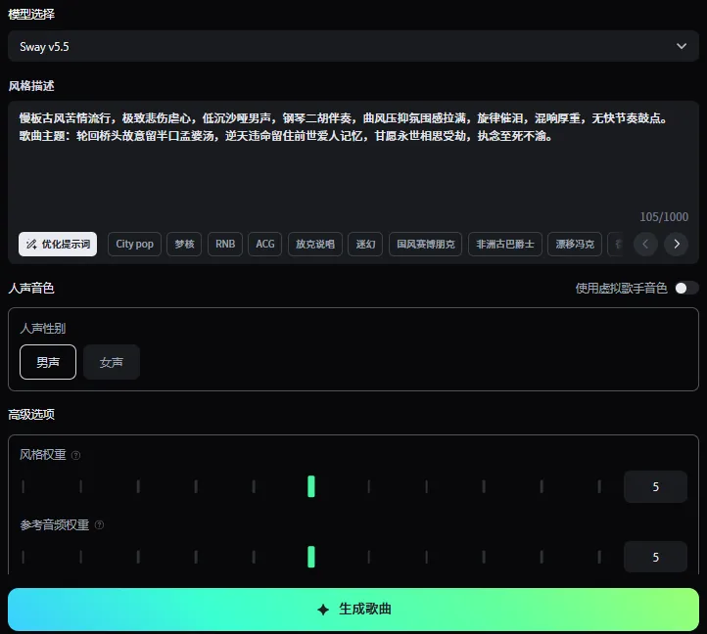707x634 pixels.
Task: Set 风格权重 slider to the last tick
Action: click(599, 486)
